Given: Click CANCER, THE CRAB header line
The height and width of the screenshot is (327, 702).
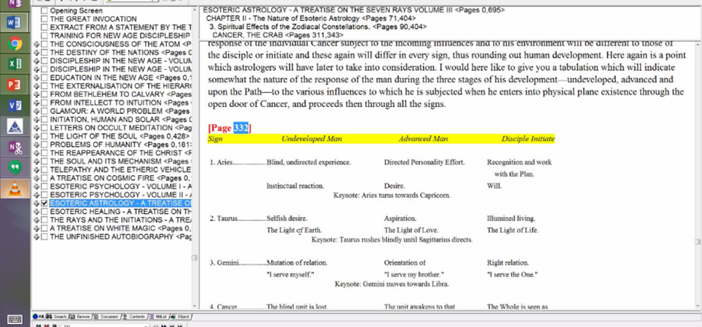Looking at the screenshot, I should [x=278, y=34].
